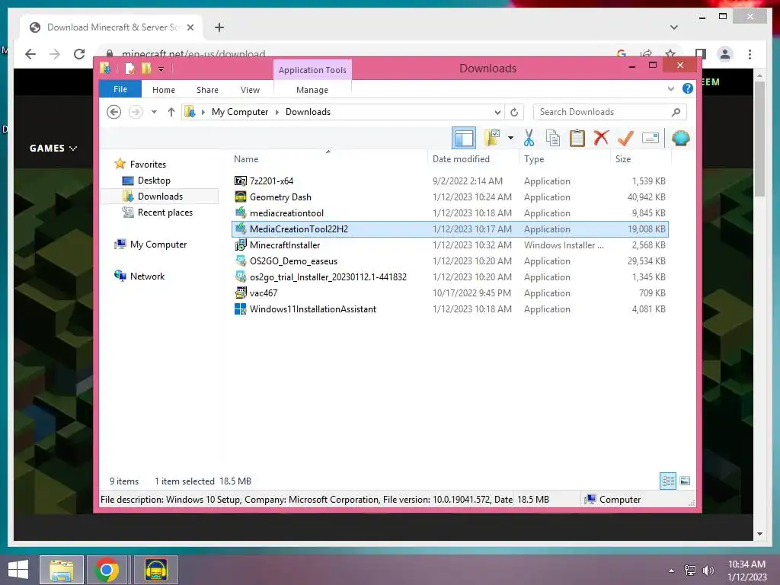Click the folder options toolbar icon
Viewport: 780px width, 585px height.
click(493, 138)
